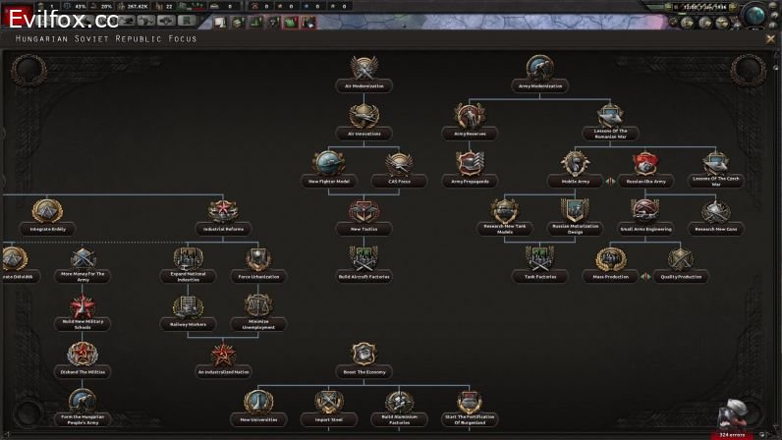Click the Build Aircraft Factories focus
This screenshot has width=782, height=440.
click(363, 260)
